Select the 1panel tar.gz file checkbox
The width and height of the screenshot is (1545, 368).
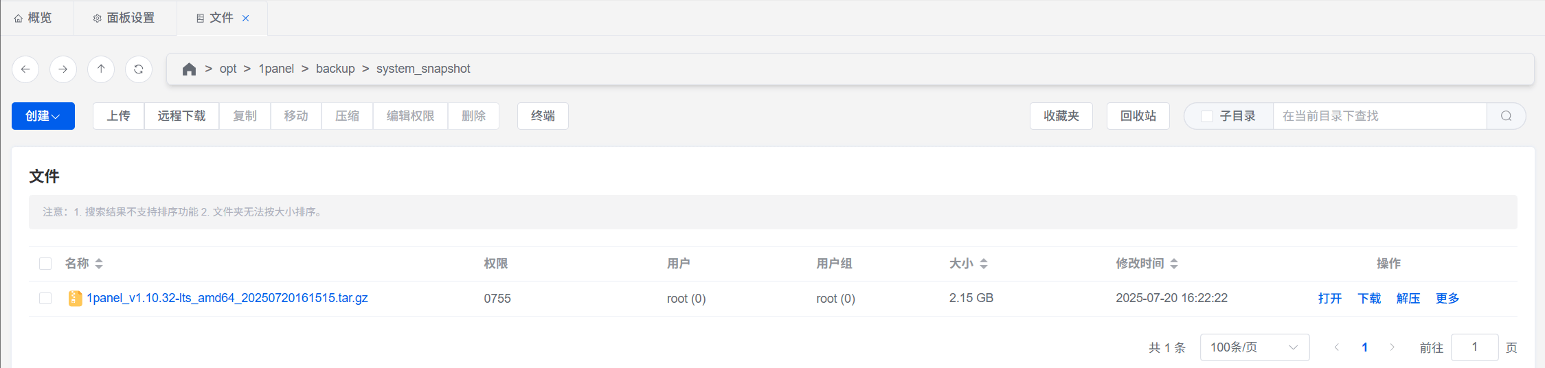click(45, 299)
